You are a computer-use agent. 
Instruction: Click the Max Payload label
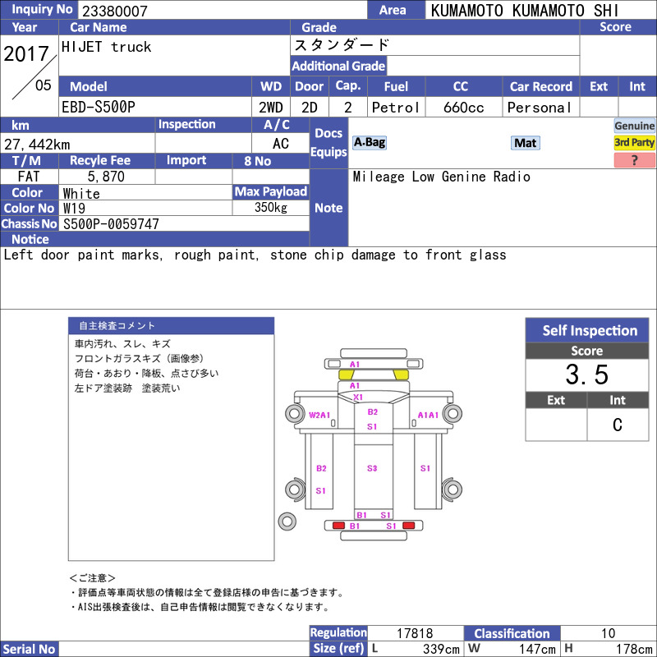[271, 192]
